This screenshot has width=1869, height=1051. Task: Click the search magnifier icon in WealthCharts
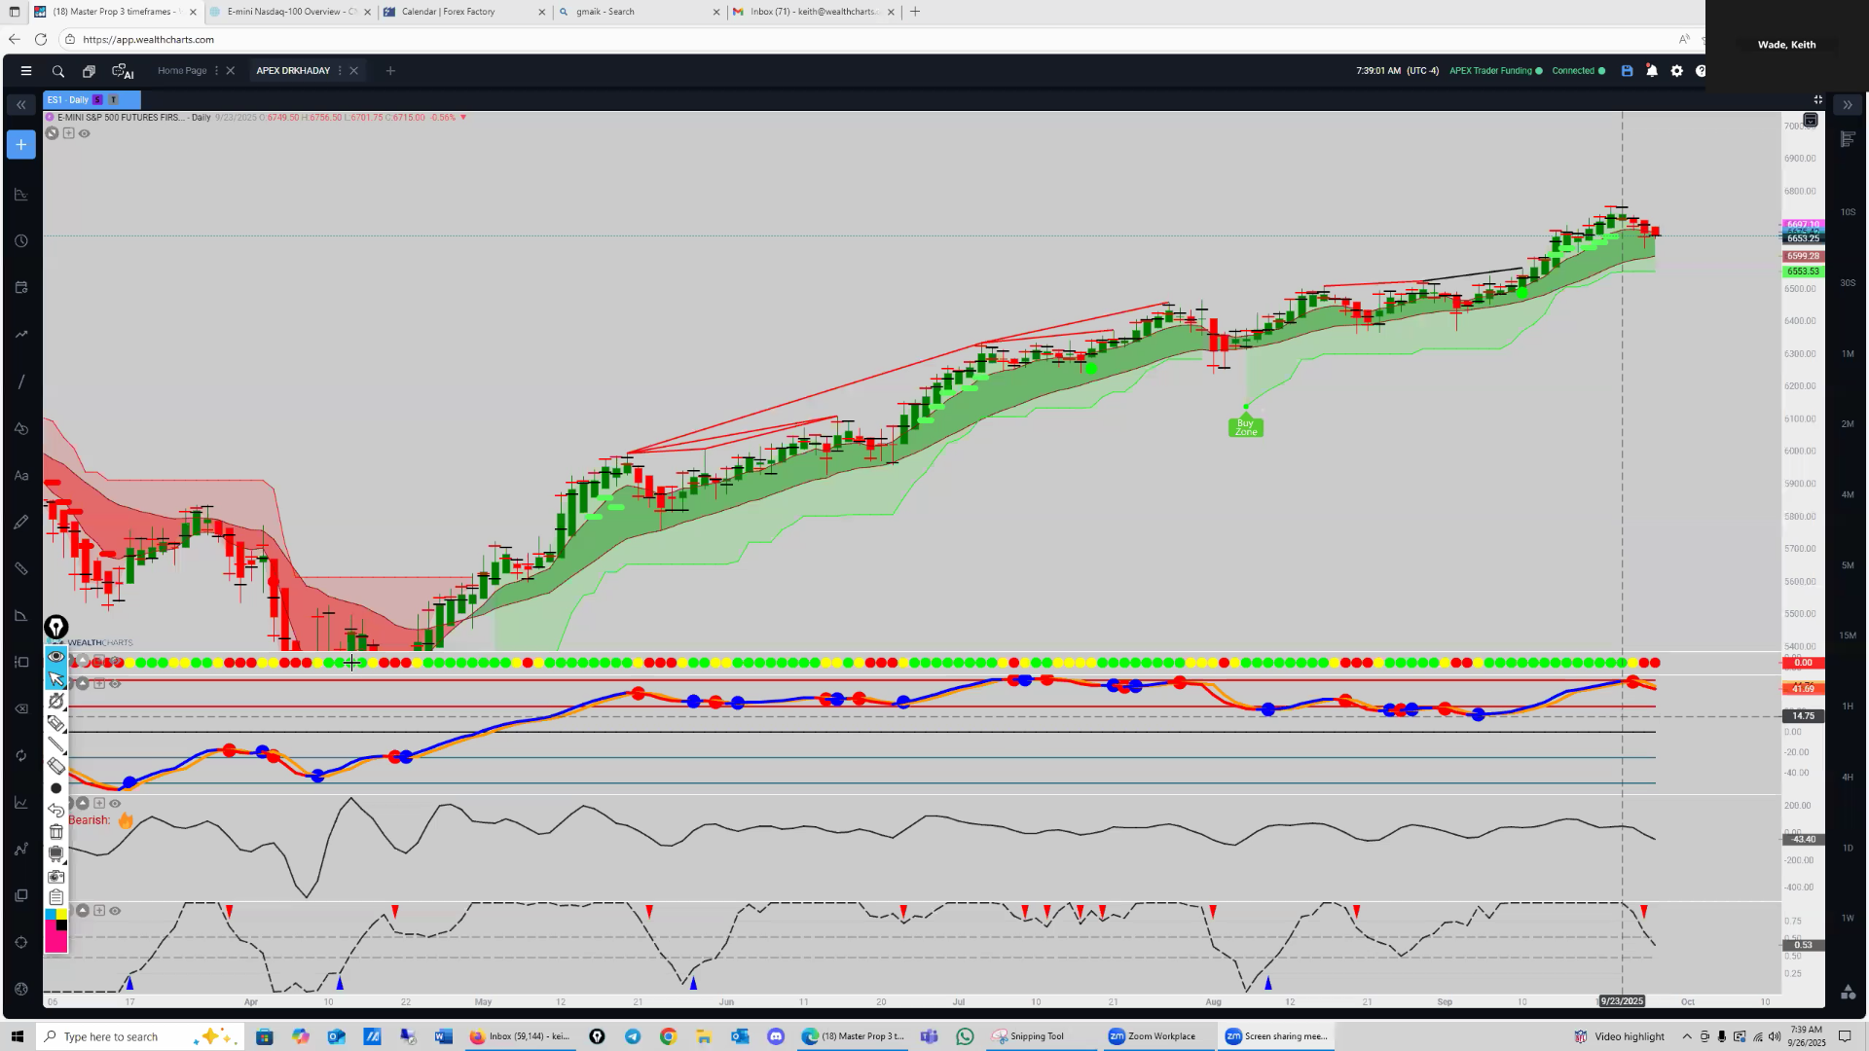58,71
